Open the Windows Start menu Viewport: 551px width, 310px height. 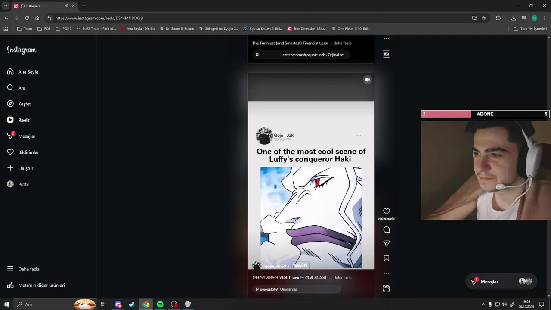tap(7, 304)
